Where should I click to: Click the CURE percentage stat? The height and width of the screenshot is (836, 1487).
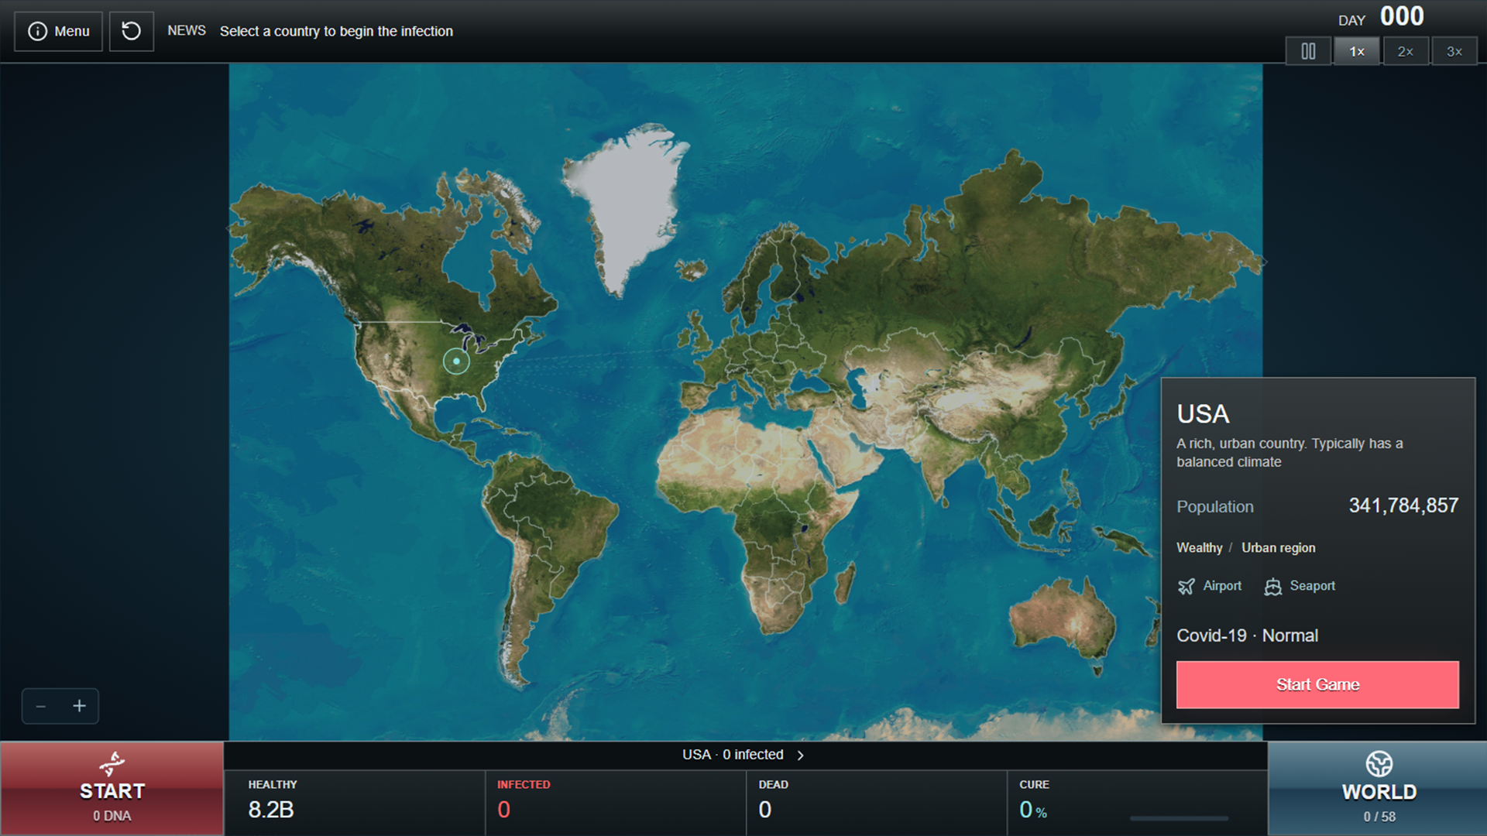(x=1137, y=803)
